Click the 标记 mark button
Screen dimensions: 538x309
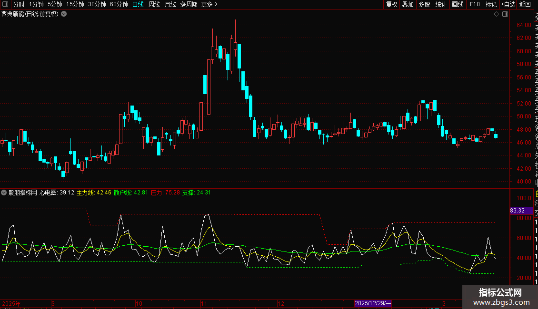(x=491, y=4)
